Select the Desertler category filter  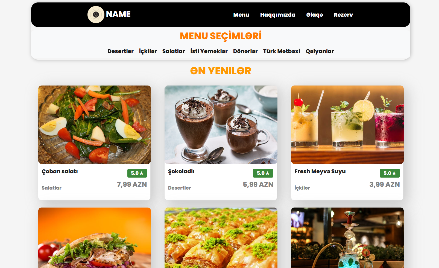coord(121,51)
